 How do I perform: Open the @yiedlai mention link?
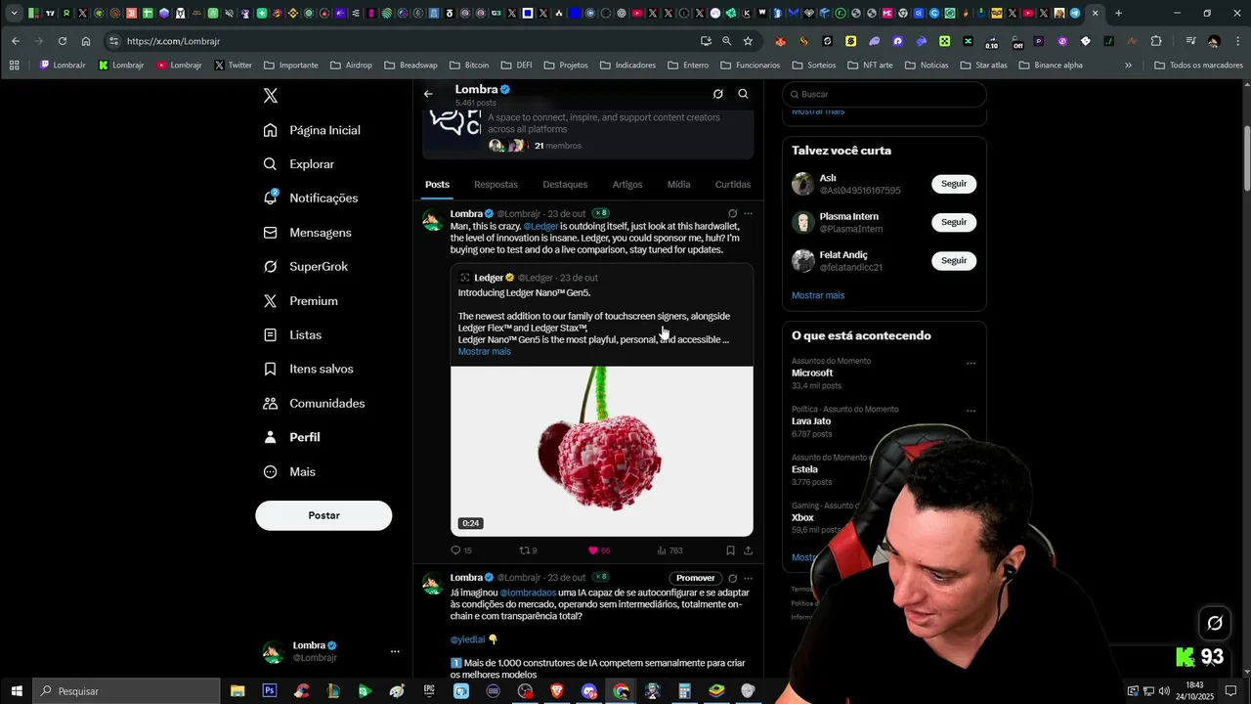(x=467, y=639)
